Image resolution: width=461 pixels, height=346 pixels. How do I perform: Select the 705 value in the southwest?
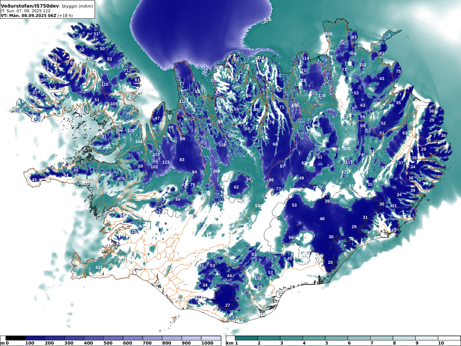[122, 262]
